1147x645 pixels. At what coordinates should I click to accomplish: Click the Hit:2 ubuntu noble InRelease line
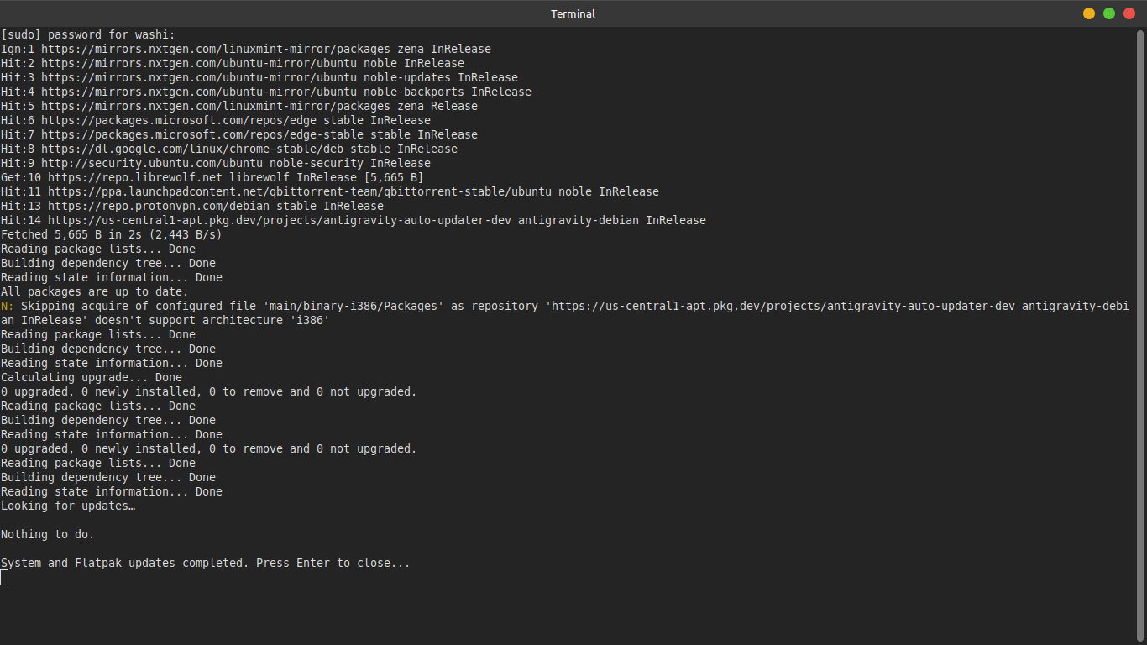(233, 63)
